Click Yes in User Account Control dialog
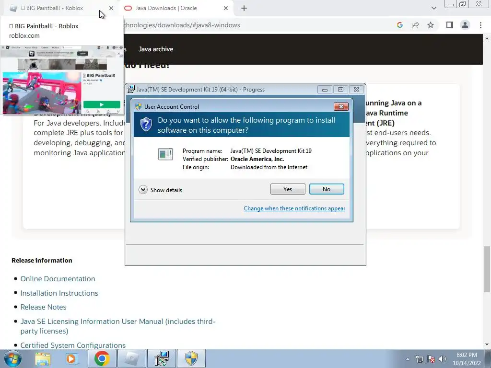 pyautogui.click(x=288, y=189)
